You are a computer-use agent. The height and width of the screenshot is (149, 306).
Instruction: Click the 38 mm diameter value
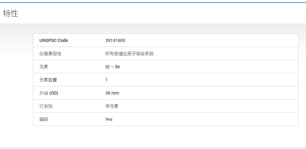[x=112, y=93]
